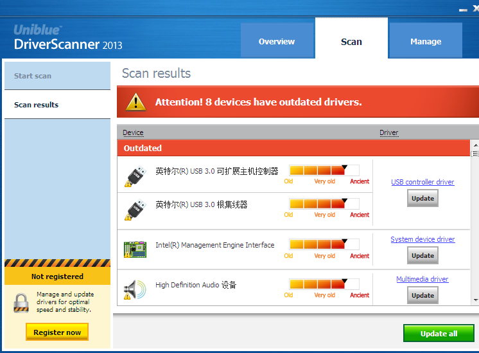479x353 pixels.
Task: Open Start scan in sidebar
Action: (57, 76)
